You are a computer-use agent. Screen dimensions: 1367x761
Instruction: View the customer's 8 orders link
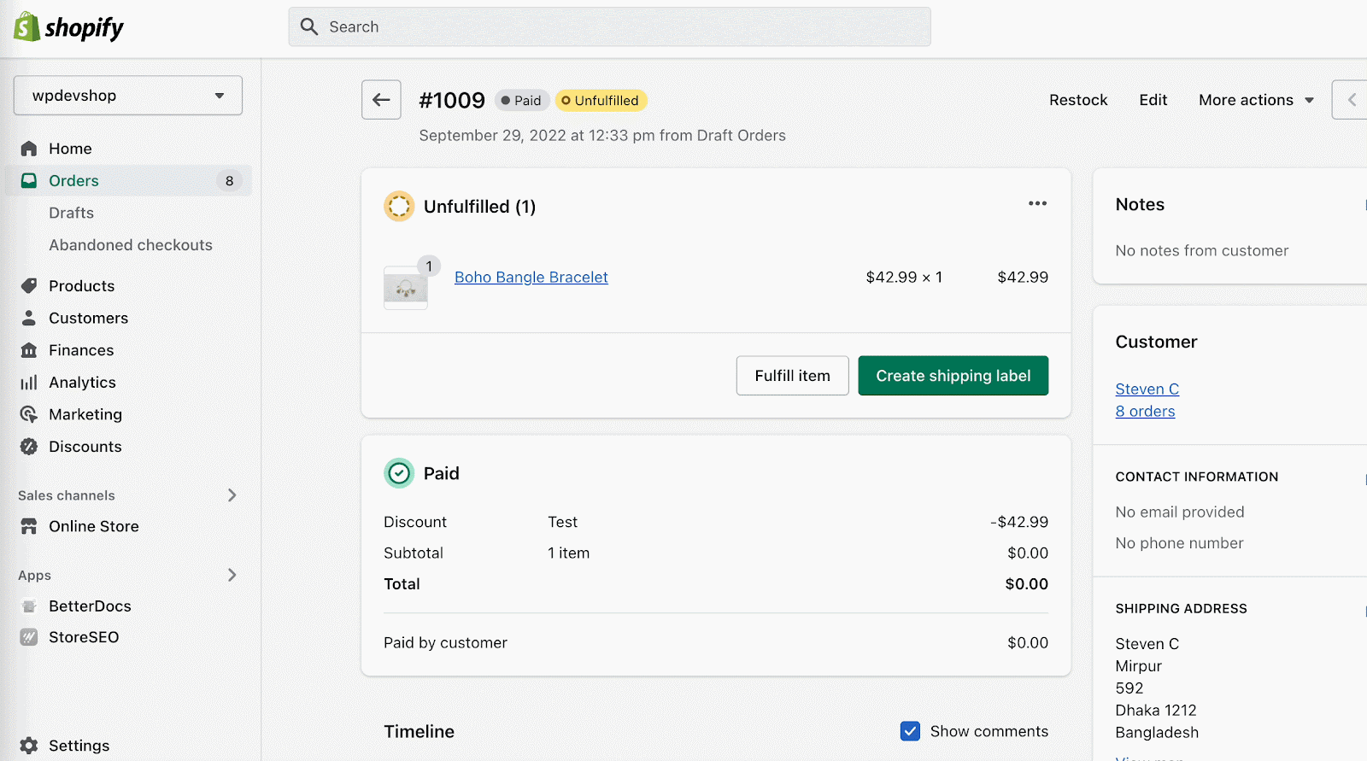(x=1145, y=411)
